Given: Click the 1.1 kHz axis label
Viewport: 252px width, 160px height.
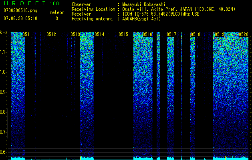Looking at the screenshot, I should coord(3,52).
